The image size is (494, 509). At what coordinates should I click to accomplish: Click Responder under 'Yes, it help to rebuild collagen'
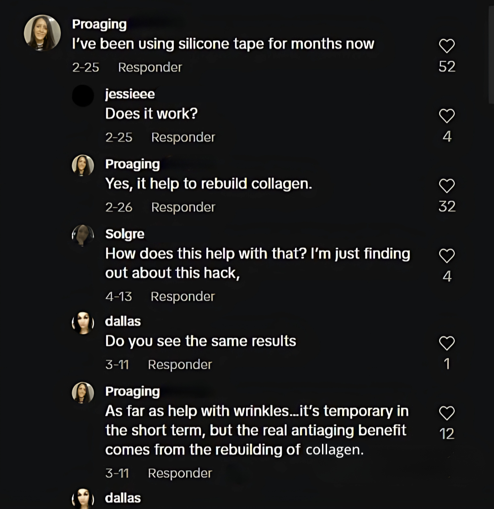pos(183,207)
